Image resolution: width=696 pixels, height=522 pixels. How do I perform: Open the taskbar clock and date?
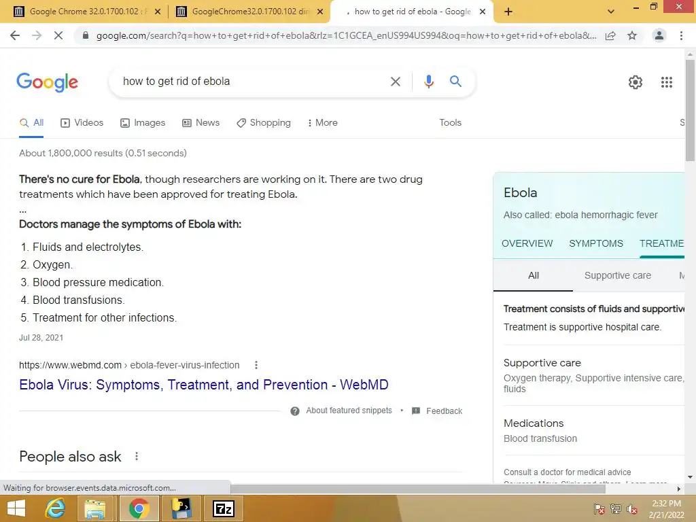(666, 508)
